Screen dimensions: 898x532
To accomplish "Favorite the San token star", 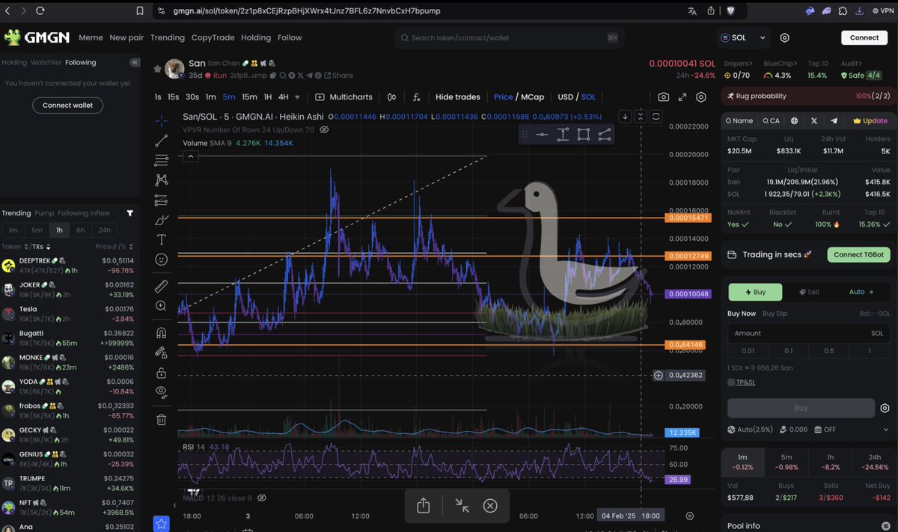I will point(157,69).
